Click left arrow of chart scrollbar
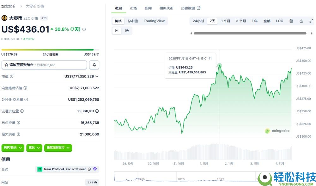 coord(191,34)
